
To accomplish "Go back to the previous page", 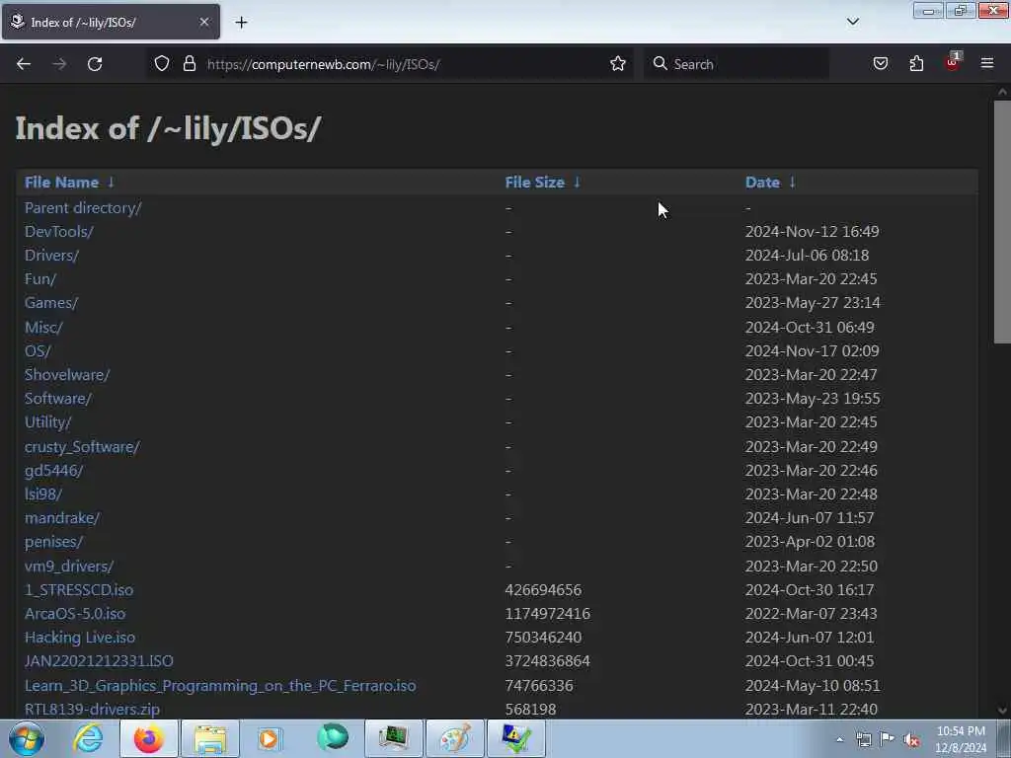I will point(24,64).
